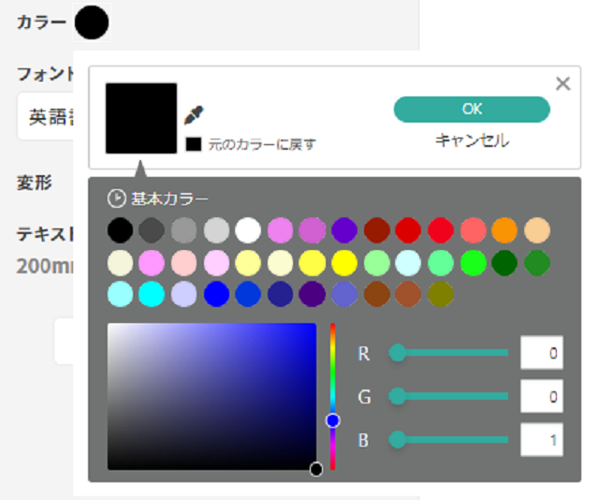Choose the olive color swatch
This screenshot has height=500, width=599.
click(x=440, y=294)
